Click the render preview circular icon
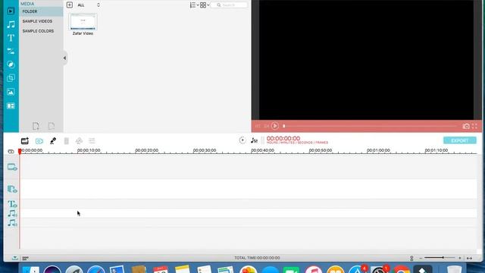Viewport: 485px width, 273px height. click(x=242, y=140)
